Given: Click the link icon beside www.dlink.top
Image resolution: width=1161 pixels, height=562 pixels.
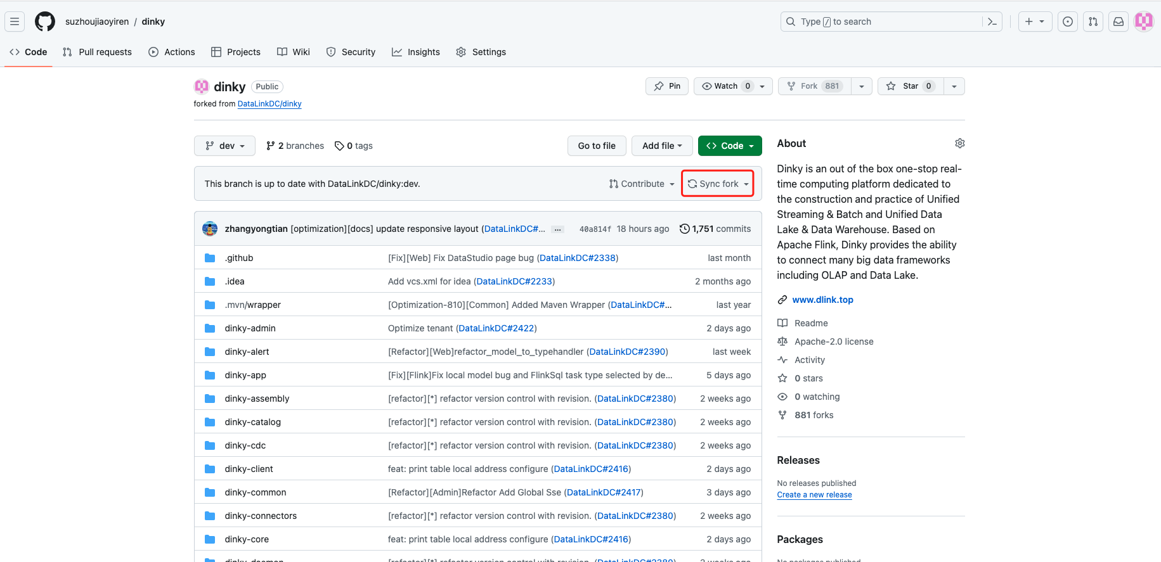Looking at the screenshot, I should click(782, 300).
